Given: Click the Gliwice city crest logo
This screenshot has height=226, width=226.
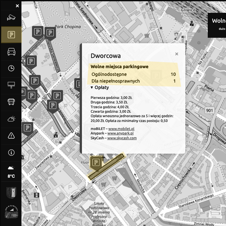Looking at the screenshot, I should pos(11,193).
